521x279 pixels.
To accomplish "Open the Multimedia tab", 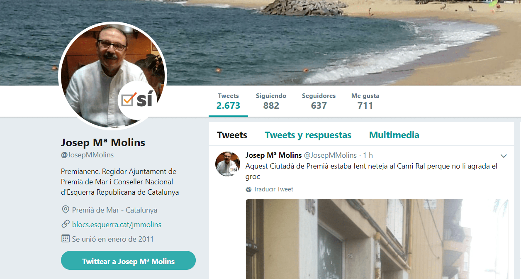I will click(394, 135).
